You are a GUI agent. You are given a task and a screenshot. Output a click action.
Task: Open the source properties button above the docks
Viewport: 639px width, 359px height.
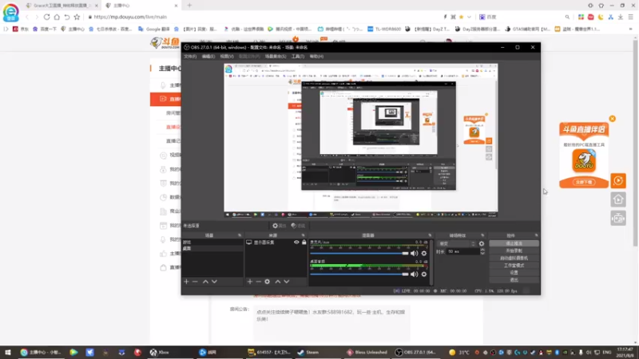click(280, 226)
